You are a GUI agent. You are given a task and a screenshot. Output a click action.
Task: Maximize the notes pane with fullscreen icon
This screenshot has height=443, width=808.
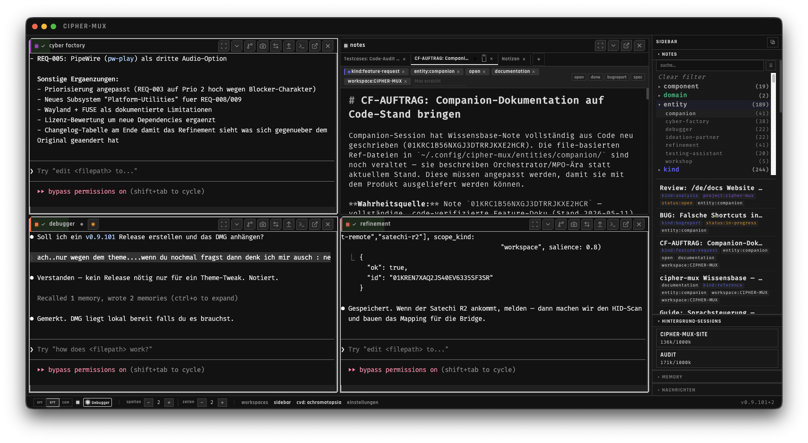(x=600, y=46)
